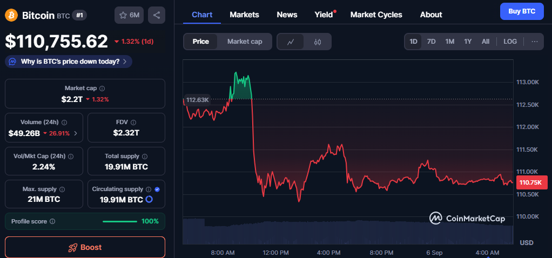Open the Market Cycles tab
The image size is (552, 258).
coord(376,15)
